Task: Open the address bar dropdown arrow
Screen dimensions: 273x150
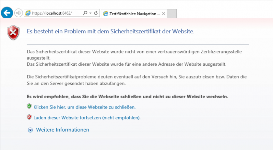Action: point(90,13)
